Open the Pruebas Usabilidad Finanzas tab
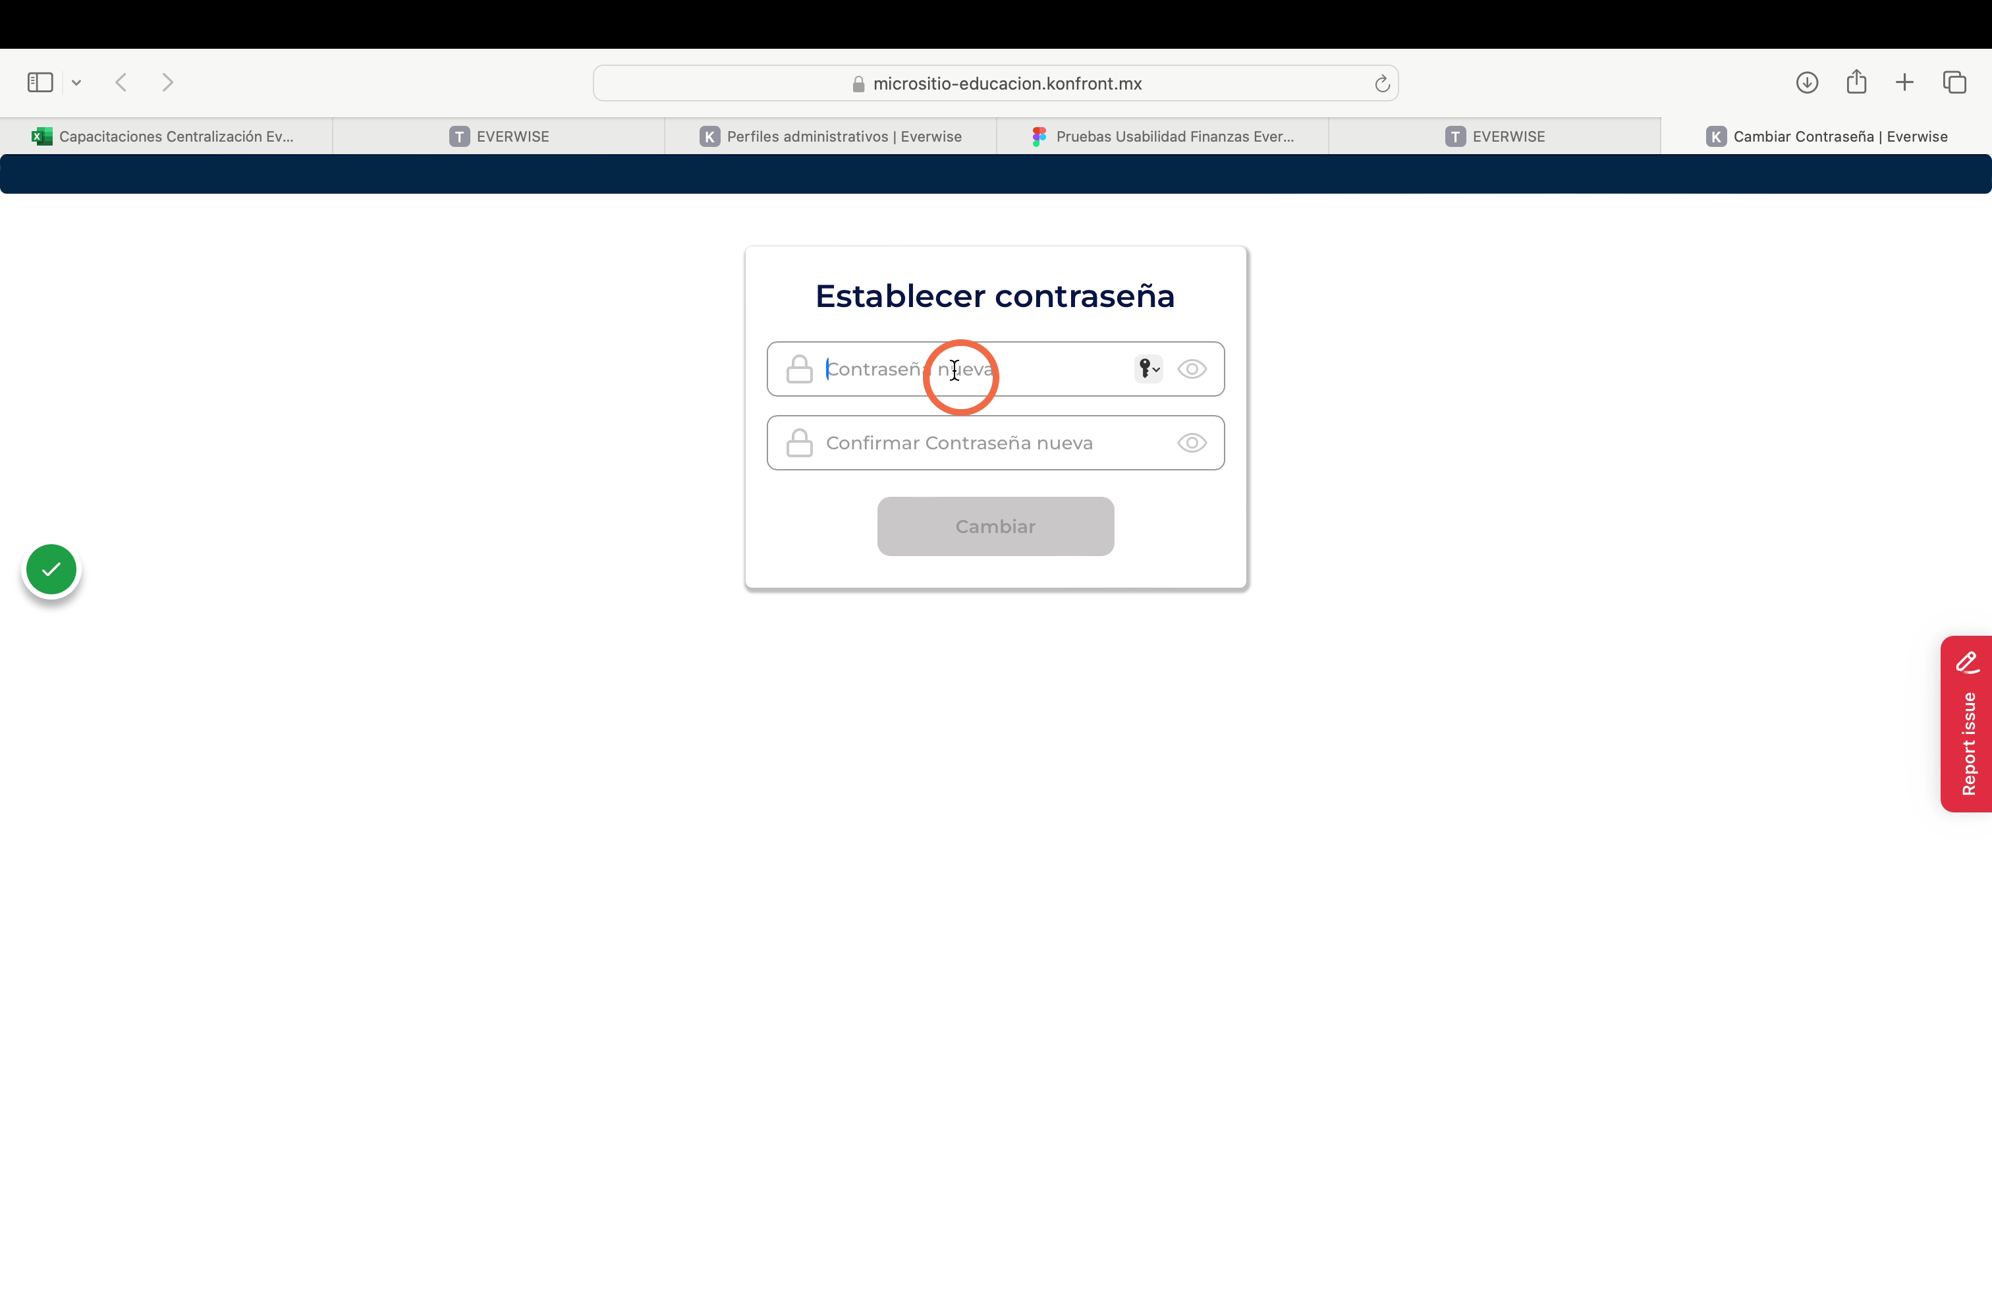This screenshot has width=1992, height=1294. point(1163,136)
